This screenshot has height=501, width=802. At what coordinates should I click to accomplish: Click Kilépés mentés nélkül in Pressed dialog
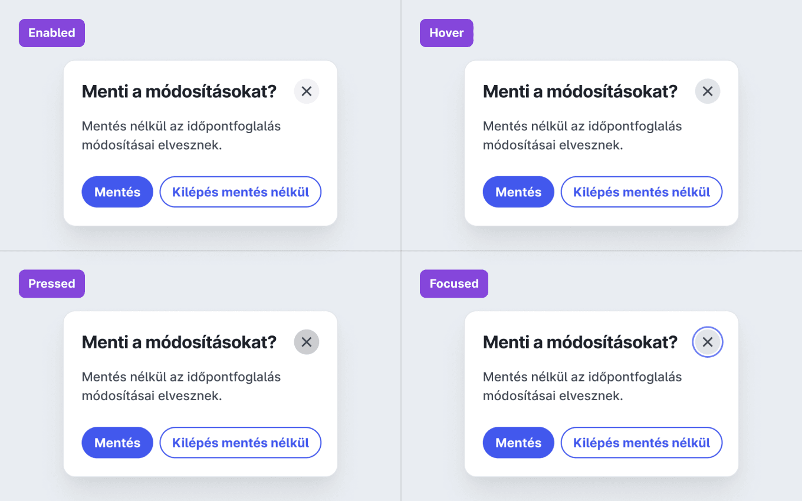241,443
